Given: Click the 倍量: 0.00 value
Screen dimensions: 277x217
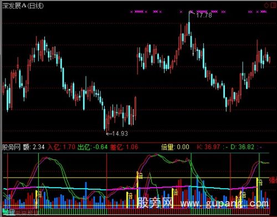Looking at the screenshot, I should (x=175, y=147).
